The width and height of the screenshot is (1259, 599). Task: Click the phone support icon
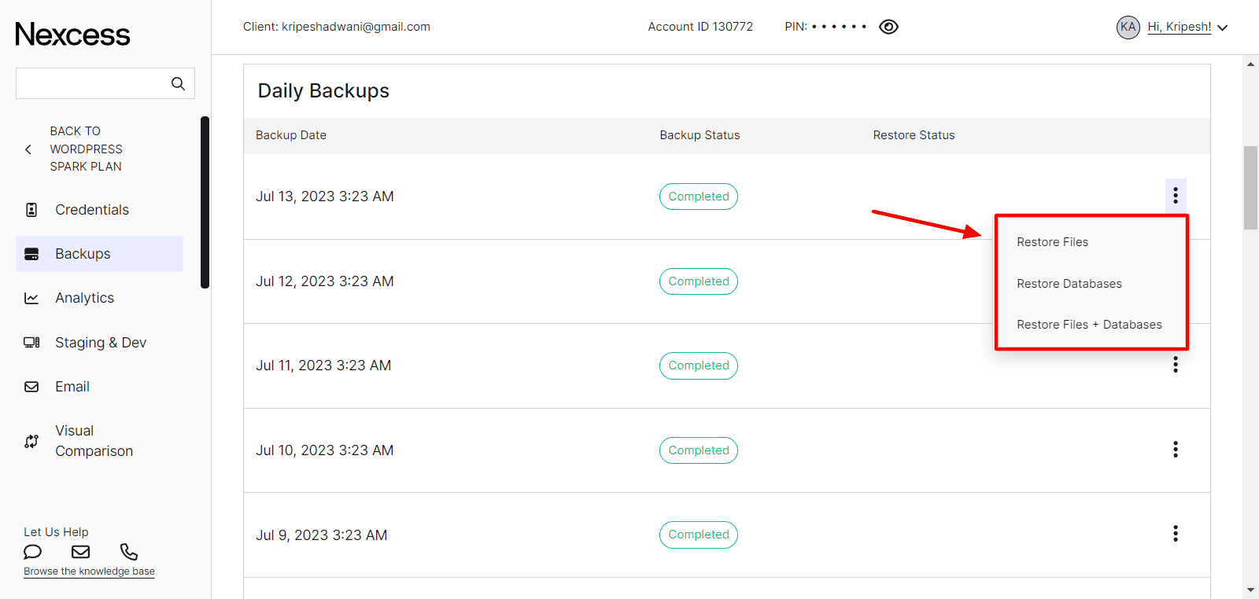point(129,552)
